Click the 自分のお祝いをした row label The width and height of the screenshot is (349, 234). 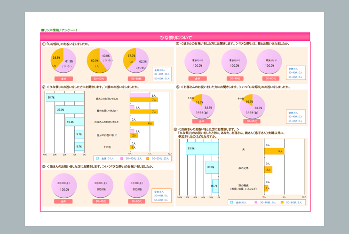click(x=107, y=135)
